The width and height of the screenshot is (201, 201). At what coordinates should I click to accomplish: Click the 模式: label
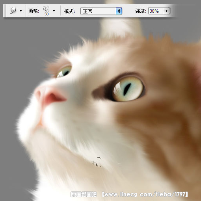click(x=69, y=11)
